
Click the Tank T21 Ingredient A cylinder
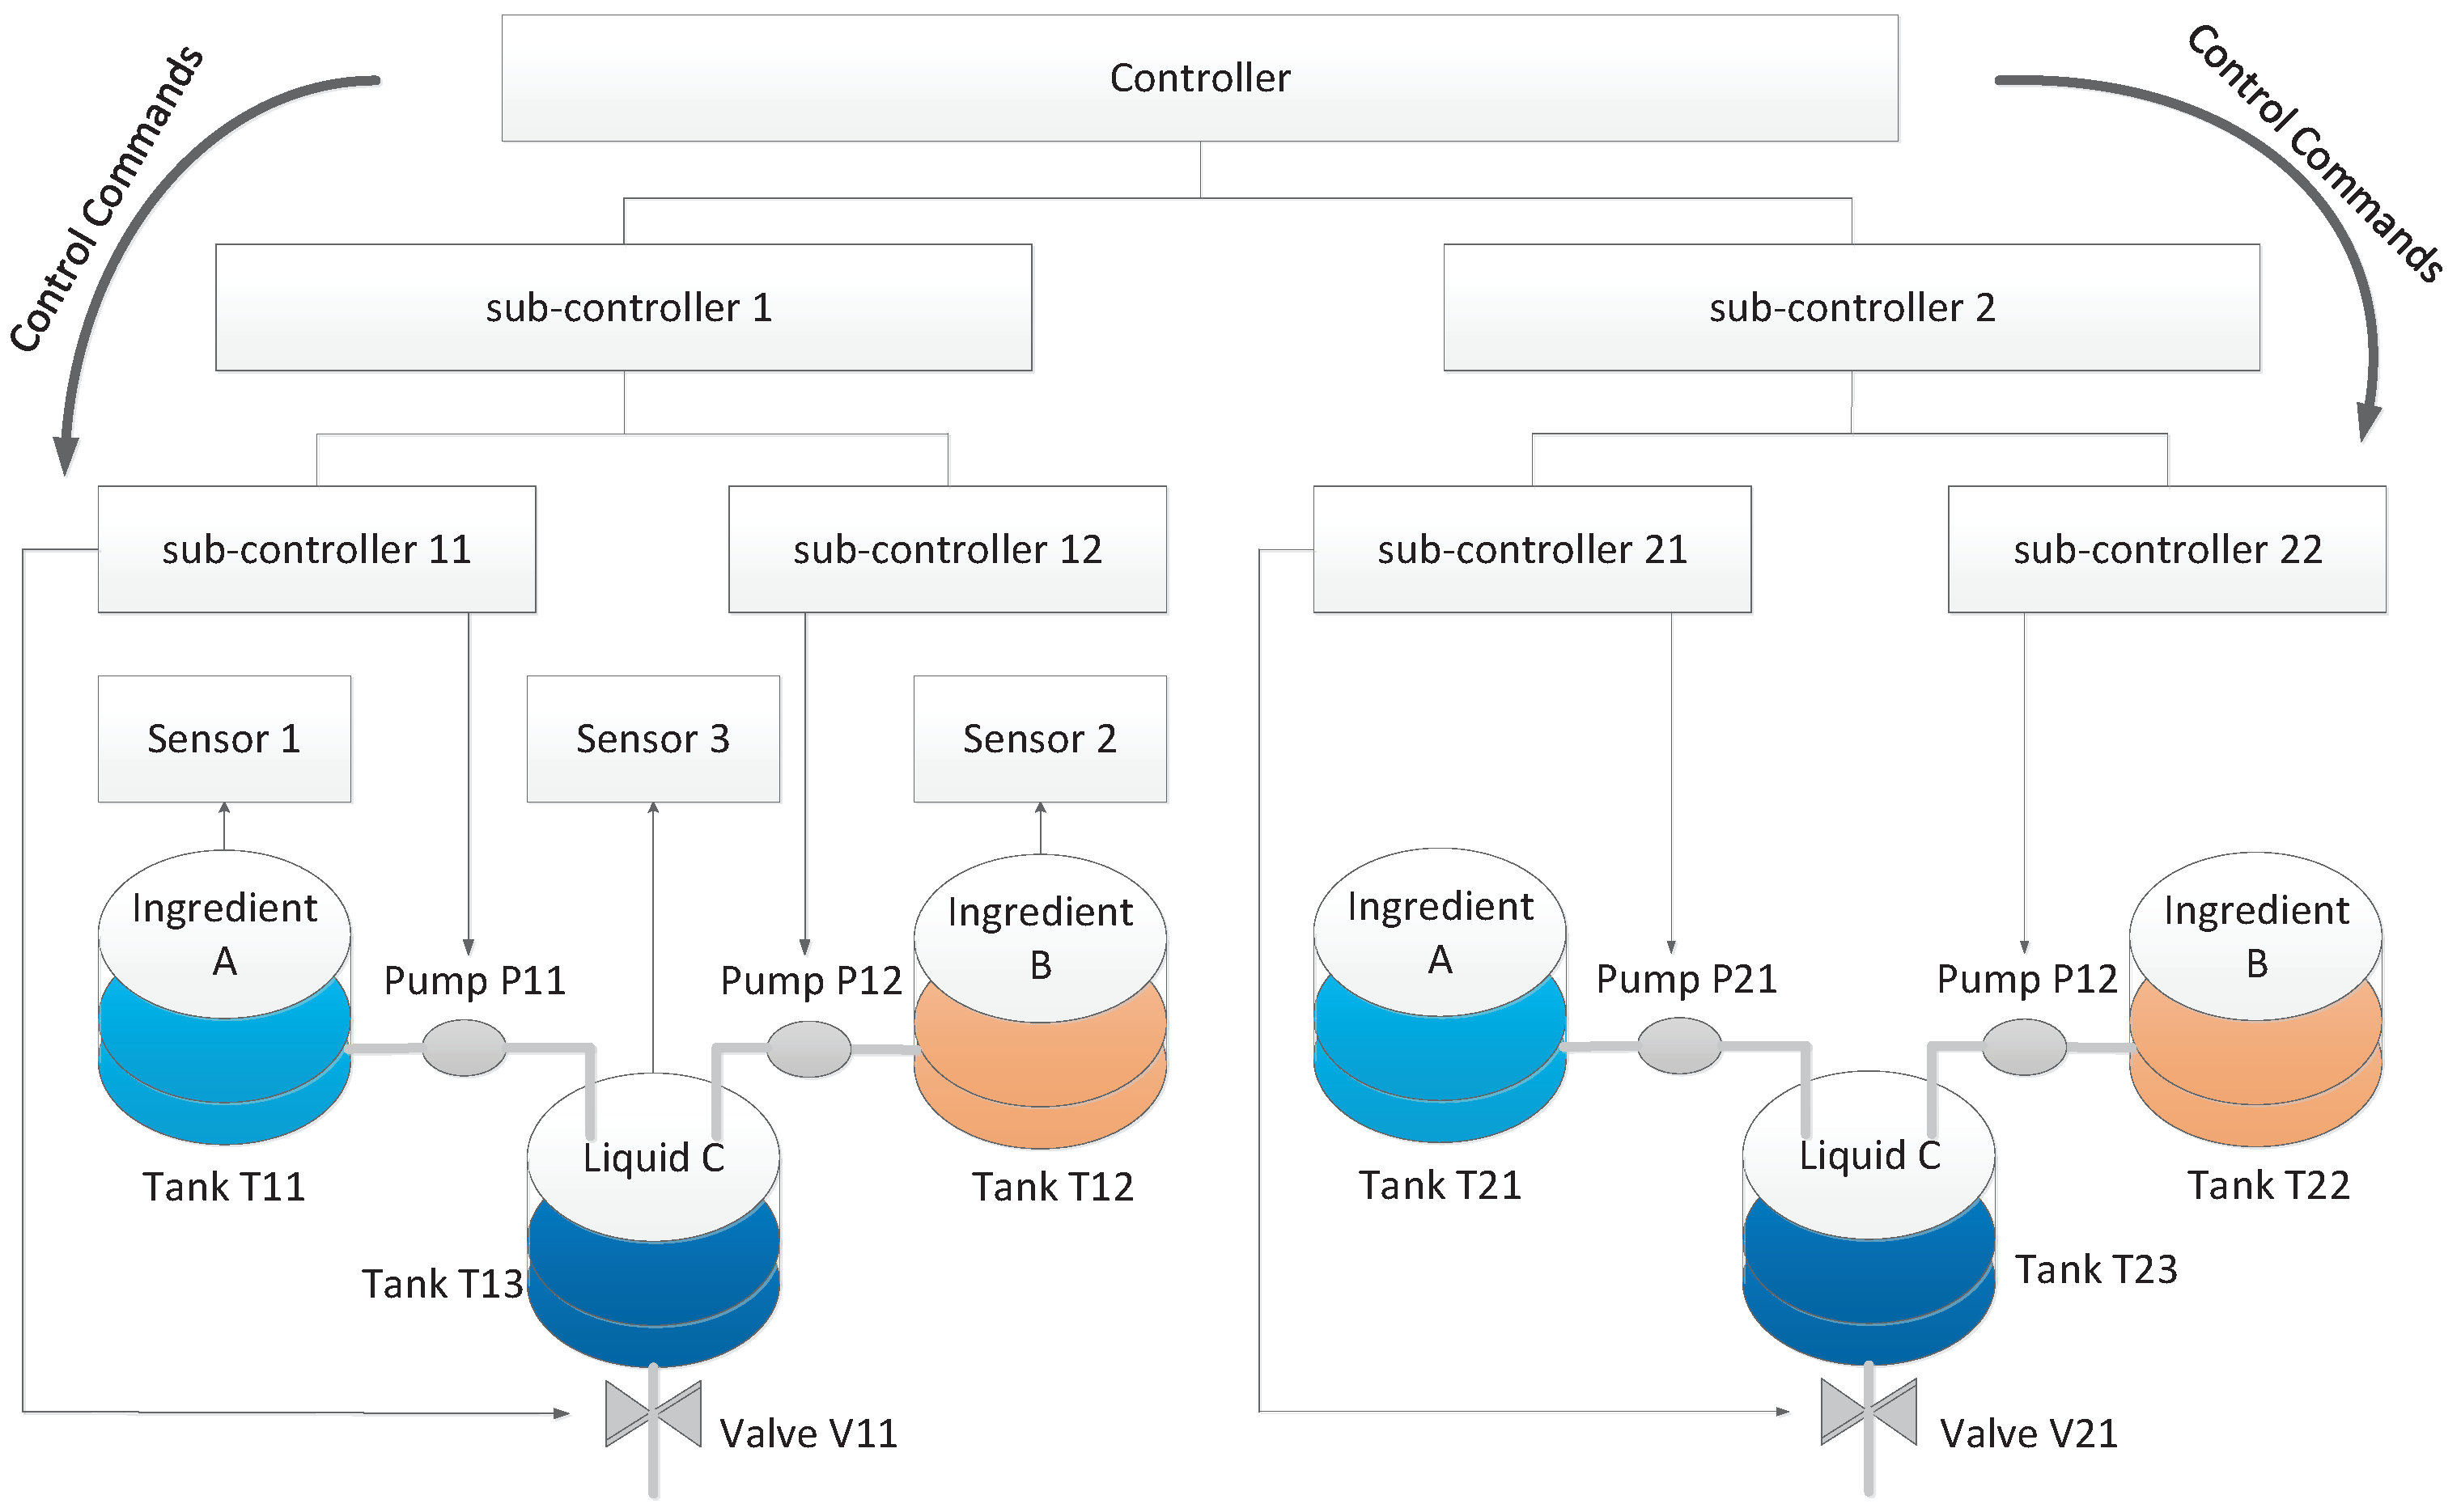click(x=1440, y=998)
